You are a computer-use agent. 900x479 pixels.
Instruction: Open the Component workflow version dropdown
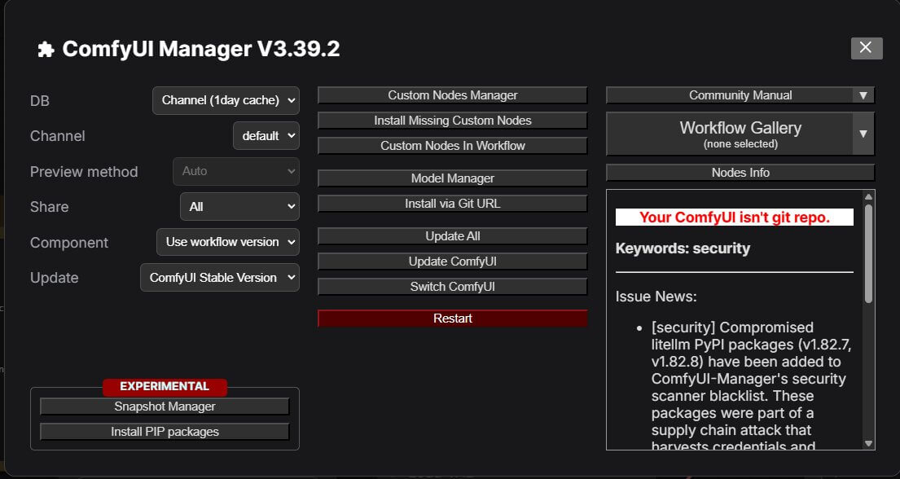[x=228, y=242]
